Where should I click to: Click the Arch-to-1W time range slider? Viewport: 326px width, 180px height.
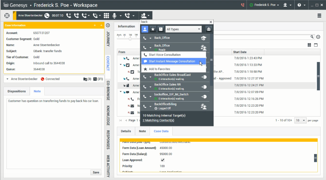click(130, 39)
